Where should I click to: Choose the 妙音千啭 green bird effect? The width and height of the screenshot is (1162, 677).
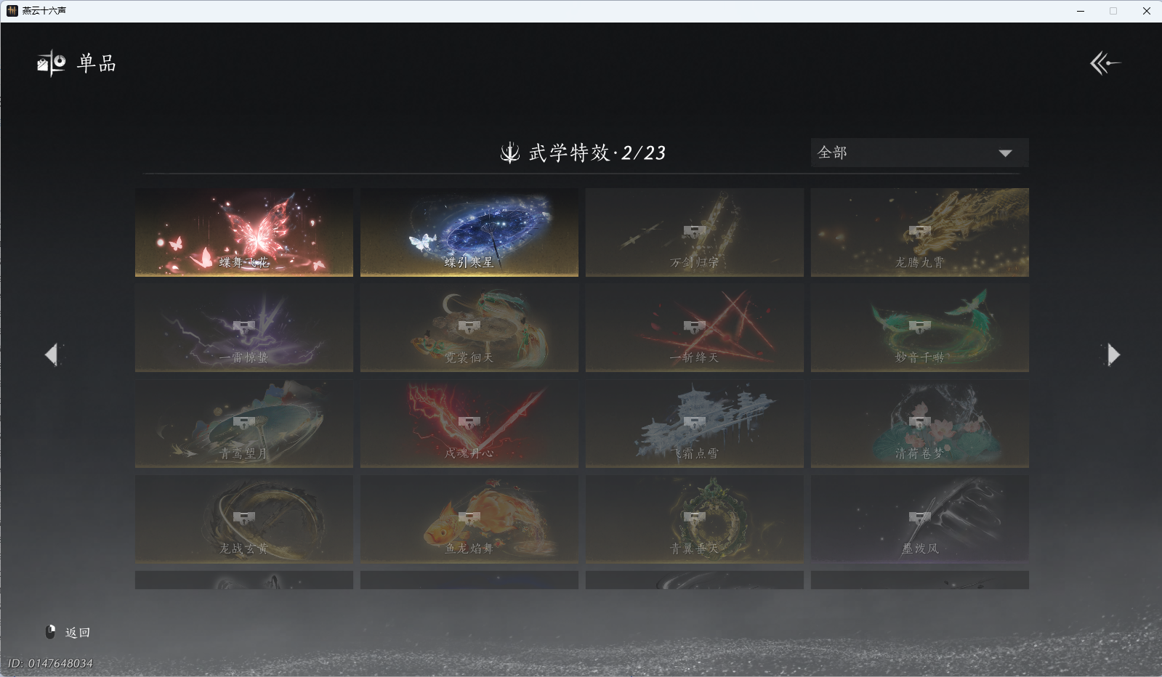[920, 328]
